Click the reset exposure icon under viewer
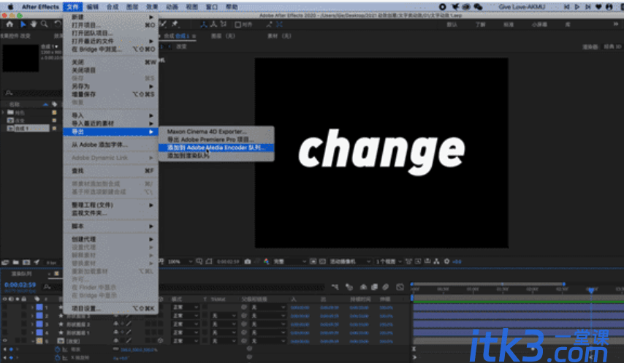This screenshot has height=363, width=624. [x=447, y=261]
